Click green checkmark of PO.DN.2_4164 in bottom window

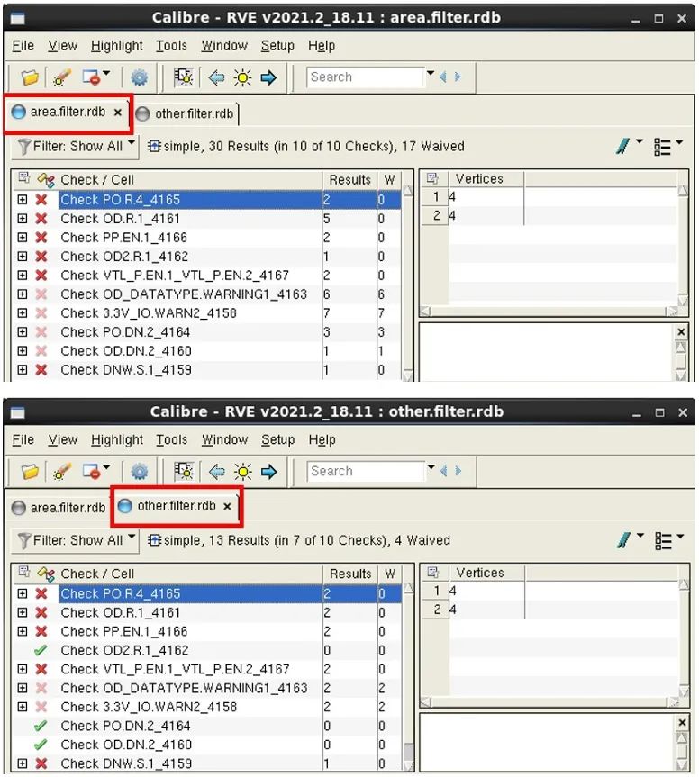click(41, 726)
